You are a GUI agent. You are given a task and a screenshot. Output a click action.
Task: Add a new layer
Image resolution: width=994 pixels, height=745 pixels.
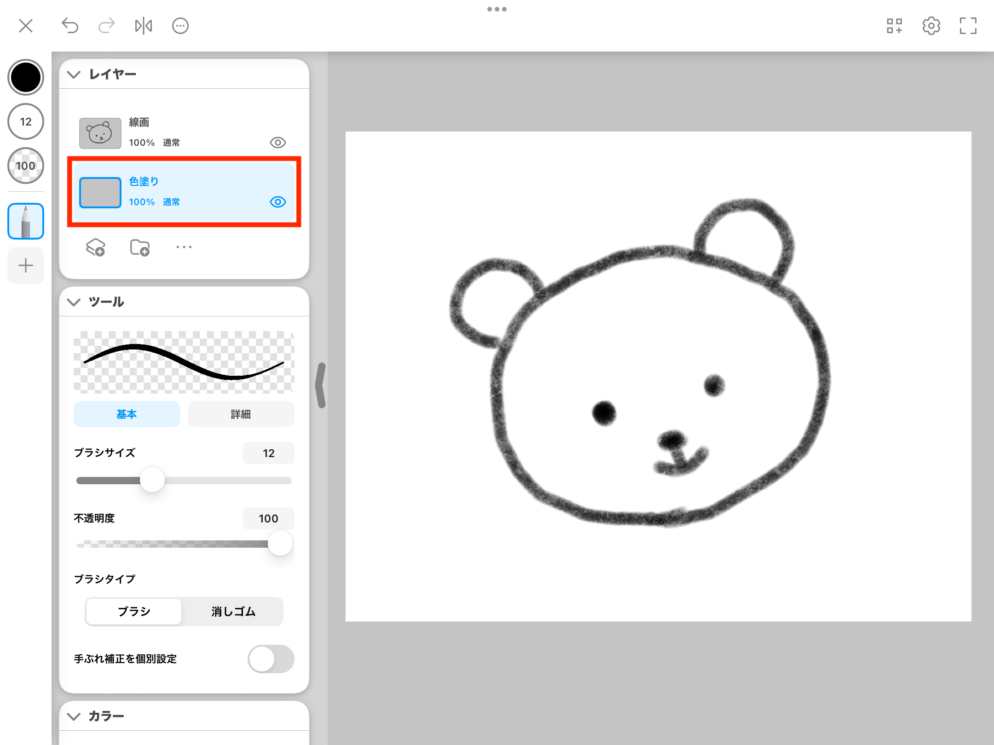[96, 247]
